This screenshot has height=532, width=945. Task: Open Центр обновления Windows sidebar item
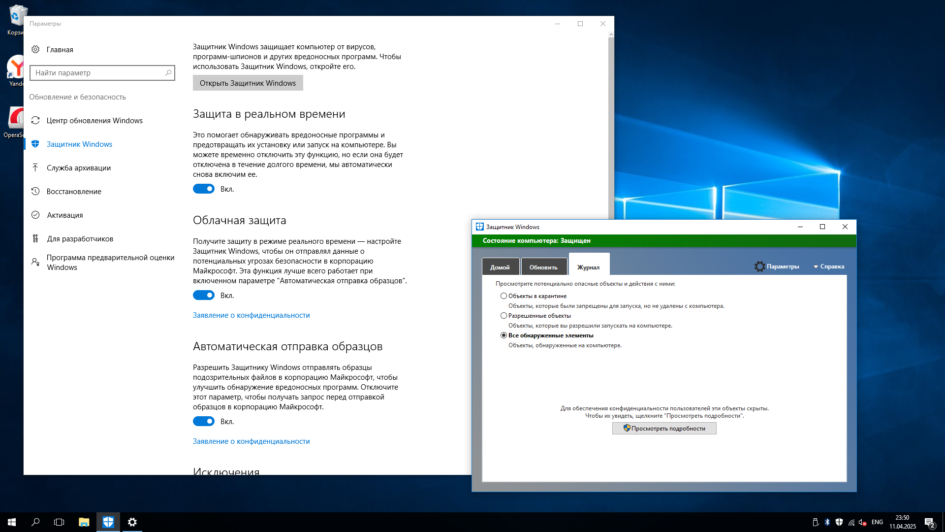94,121
